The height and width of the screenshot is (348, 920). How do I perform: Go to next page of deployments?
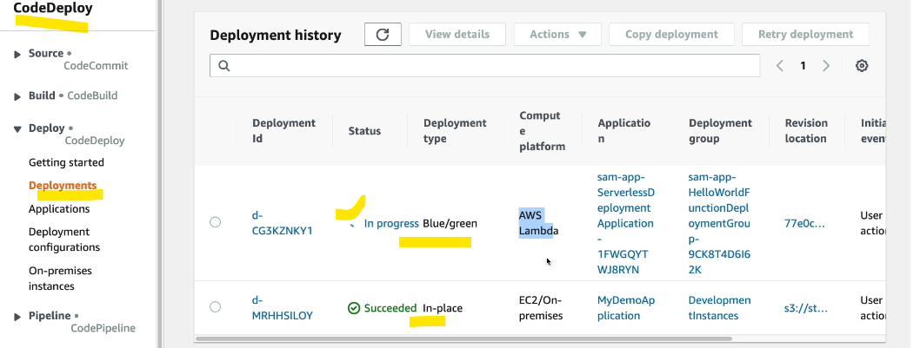(x=825, y=66)
